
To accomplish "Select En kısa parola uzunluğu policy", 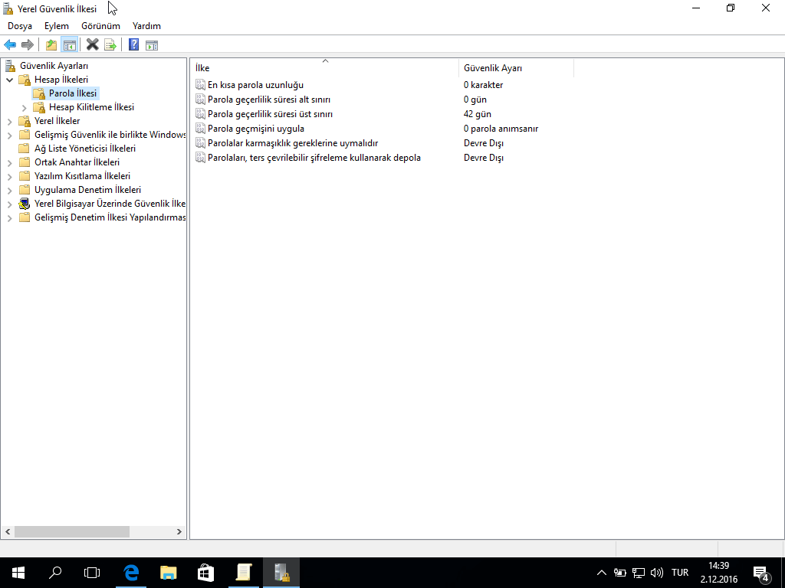I will (255, 85).
